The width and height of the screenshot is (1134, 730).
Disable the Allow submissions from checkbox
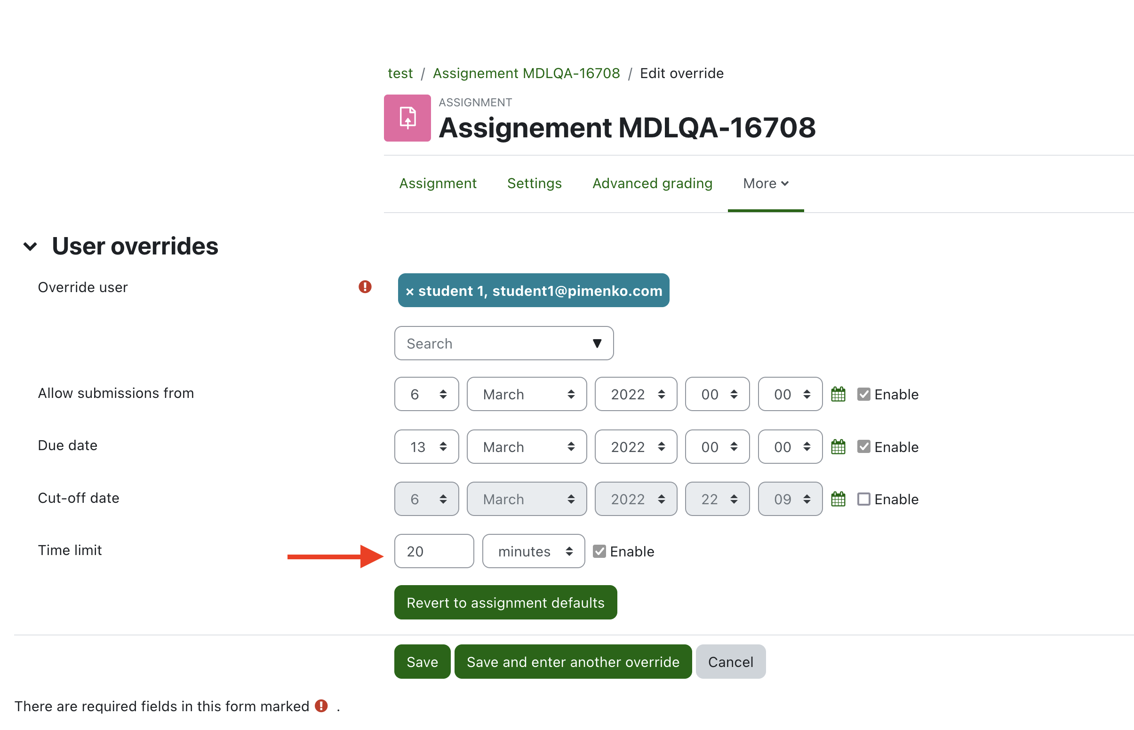click(863, 394)
